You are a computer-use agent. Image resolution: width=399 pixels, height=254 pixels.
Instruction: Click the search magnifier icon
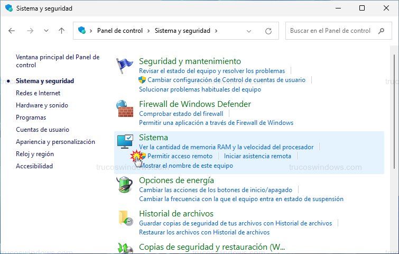point(381,31)
